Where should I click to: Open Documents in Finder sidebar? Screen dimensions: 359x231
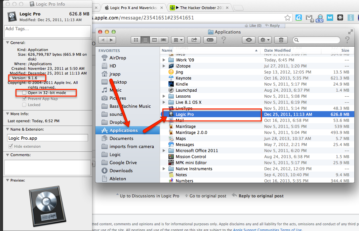pyautogui.click(x=127, y=138)
